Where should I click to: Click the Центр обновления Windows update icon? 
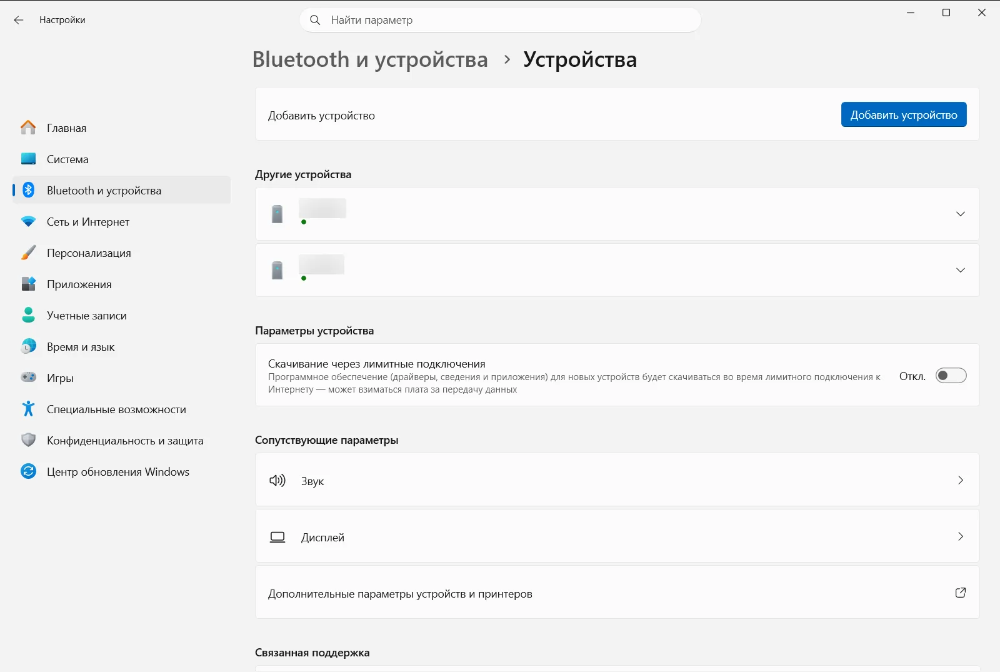click(28, 471)
